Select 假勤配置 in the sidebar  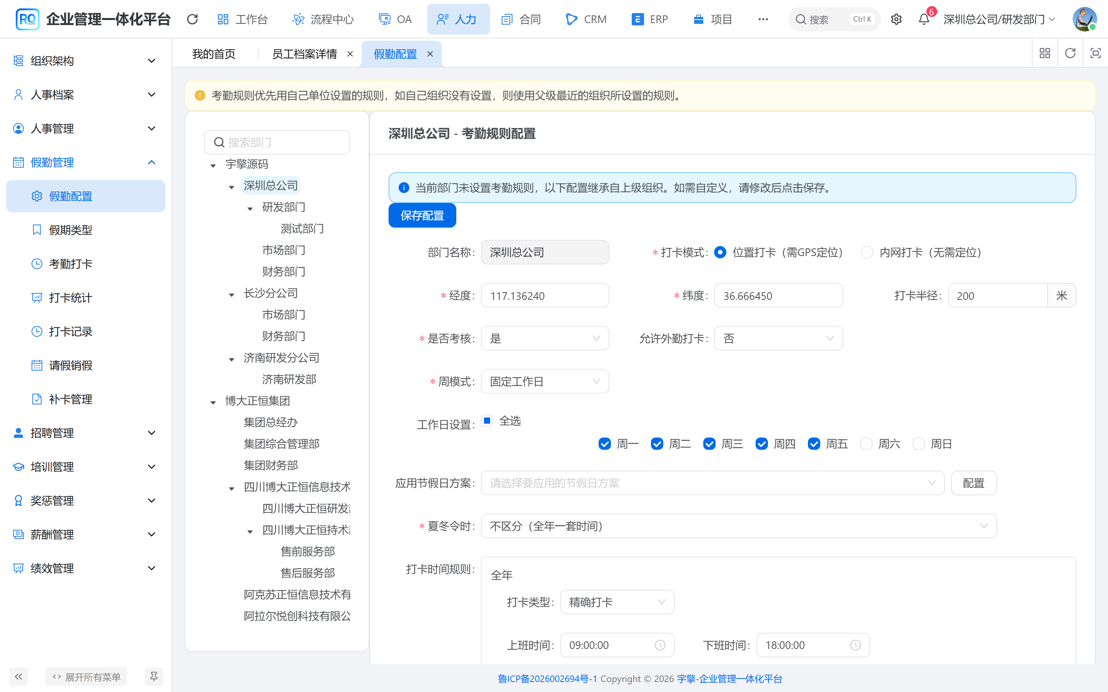coord(86,196)
